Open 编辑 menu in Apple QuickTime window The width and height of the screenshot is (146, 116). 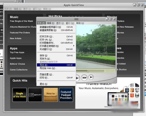pyautogui.click(x=18, y=9)
